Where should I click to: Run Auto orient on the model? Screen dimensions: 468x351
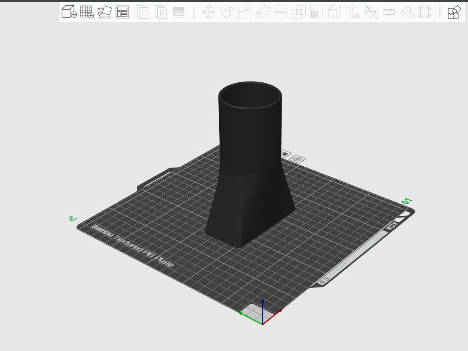tap(105, 12)
